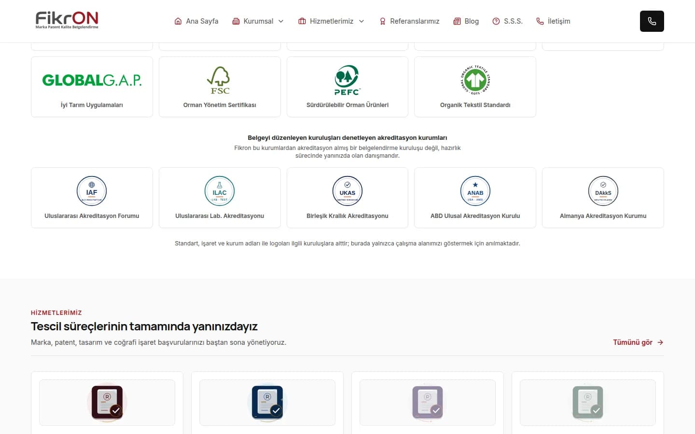Screen dimensions: 695x434
Task: Click the PEFC green logo
Action: click(347, 80)
